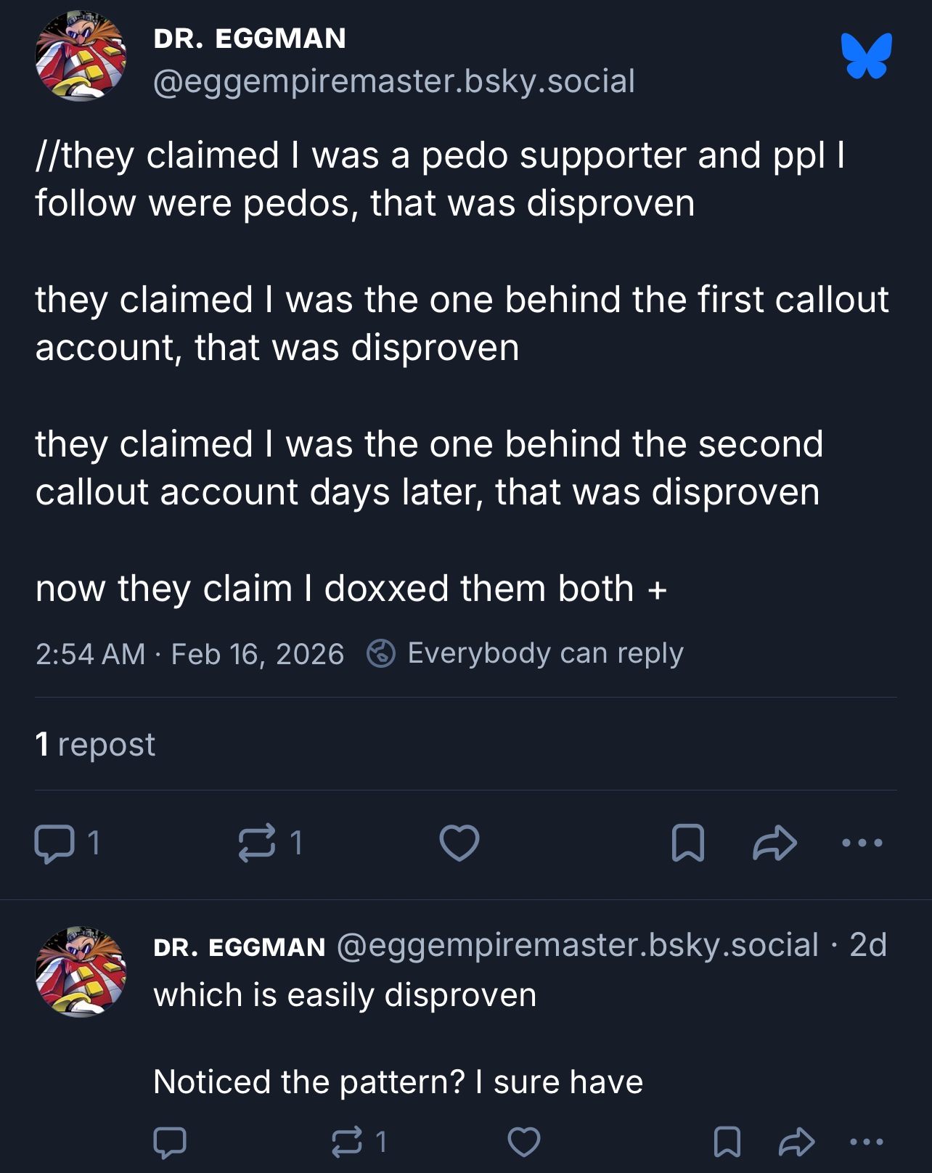
Task: Like the 'Noticed the pattern' reply
Action: coord(523,1142)
